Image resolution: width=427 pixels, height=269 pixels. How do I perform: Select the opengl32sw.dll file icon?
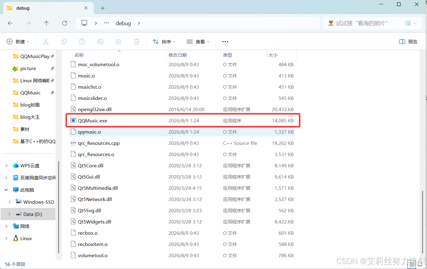pyautogui.click(x=73, y=109)
